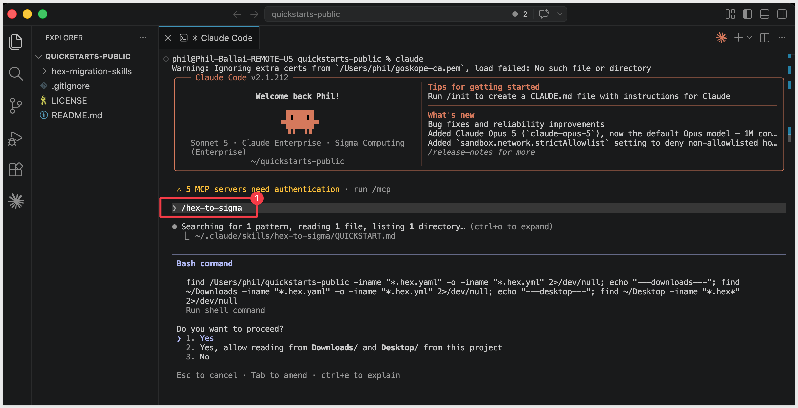Click the ~/quickstarts-public path text
The image size is (798, 408).
[x=297, y=161]
